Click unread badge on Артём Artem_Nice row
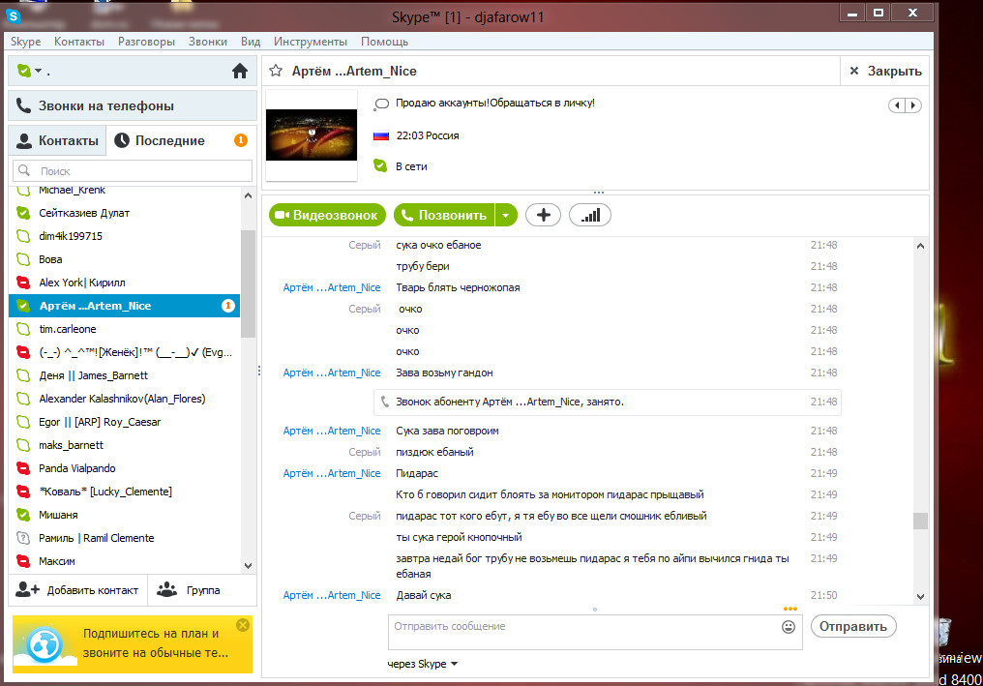983x686 pixels. (228, 306)
